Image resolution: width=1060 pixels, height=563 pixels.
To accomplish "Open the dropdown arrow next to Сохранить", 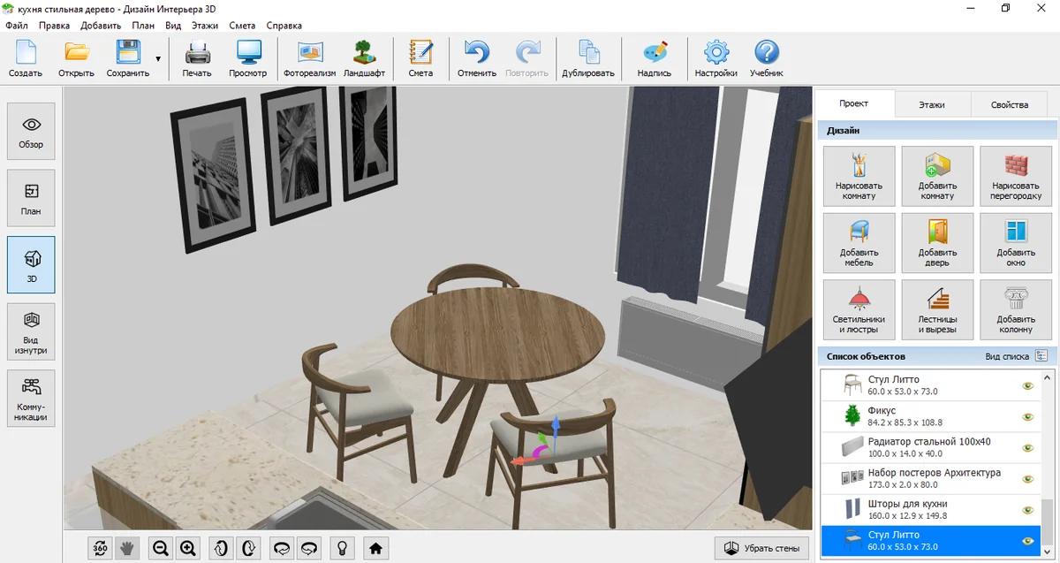I will pyautogui.click(x=158, y=59).
